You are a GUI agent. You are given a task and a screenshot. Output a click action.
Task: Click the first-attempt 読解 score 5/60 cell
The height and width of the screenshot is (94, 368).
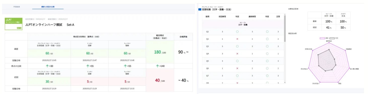tap(89, 81)
